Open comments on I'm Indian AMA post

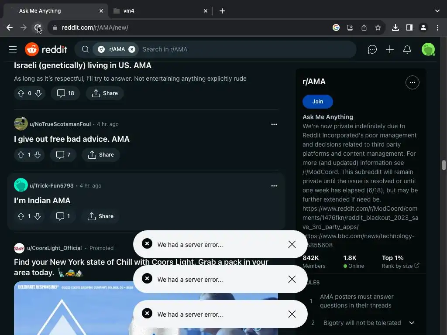tap(63, 216)
